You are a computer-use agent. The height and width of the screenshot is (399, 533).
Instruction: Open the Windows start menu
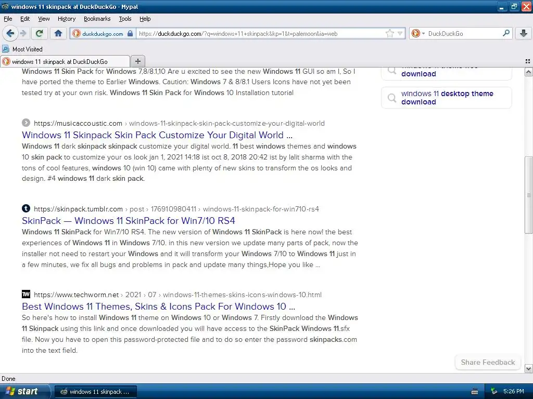point(24,392)
